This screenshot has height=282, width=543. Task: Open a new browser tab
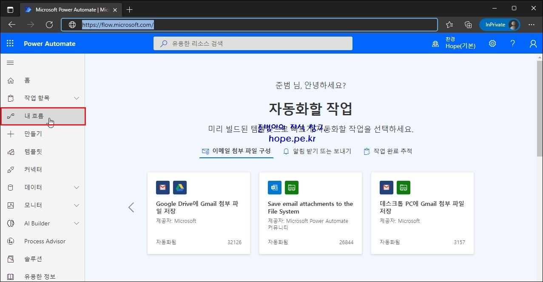click(130, 9)
